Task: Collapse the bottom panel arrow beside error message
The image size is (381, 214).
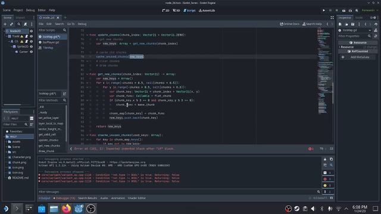Action: 71,149
